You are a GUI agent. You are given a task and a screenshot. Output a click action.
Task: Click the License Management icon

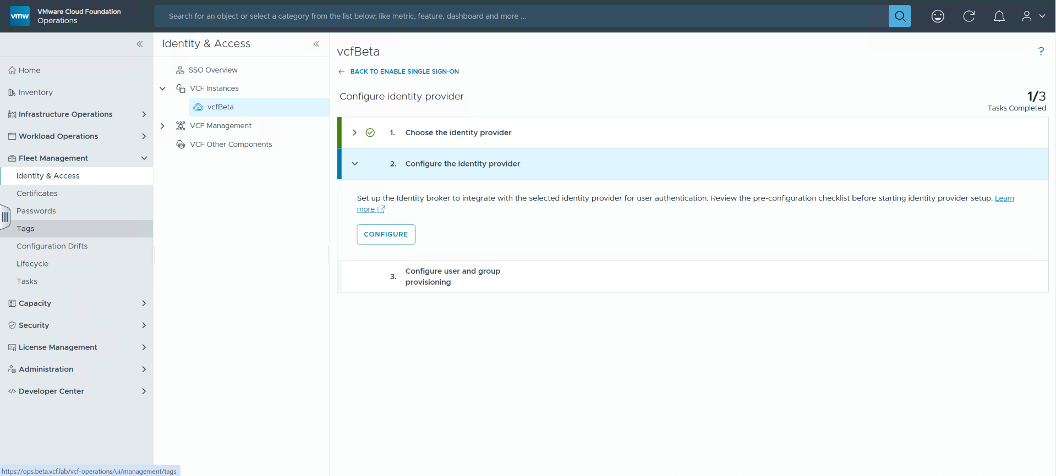tap(12, 347)
